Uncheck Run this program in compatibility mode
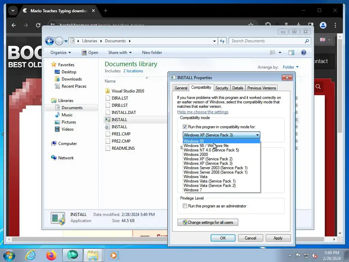Image resolution: width=349 pixels, height=262 pixels. (185, 127)
